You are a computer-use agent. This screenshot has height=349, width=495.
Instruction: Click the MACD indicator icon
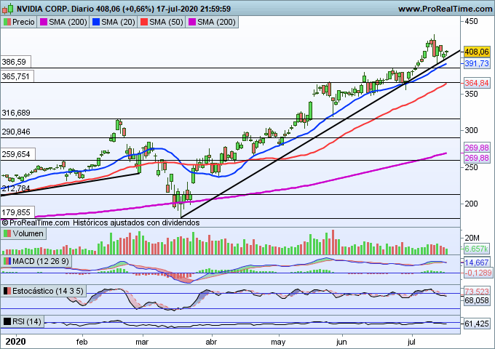point(7,261)
